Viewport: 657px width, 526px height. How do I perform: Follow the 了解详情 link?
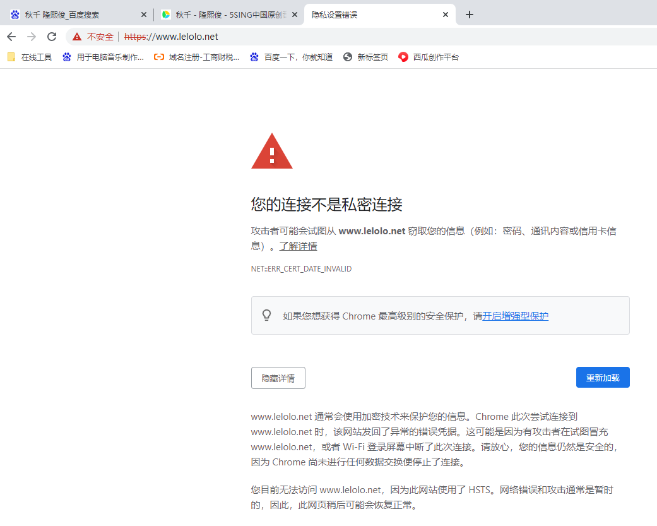tap(299, 246)
